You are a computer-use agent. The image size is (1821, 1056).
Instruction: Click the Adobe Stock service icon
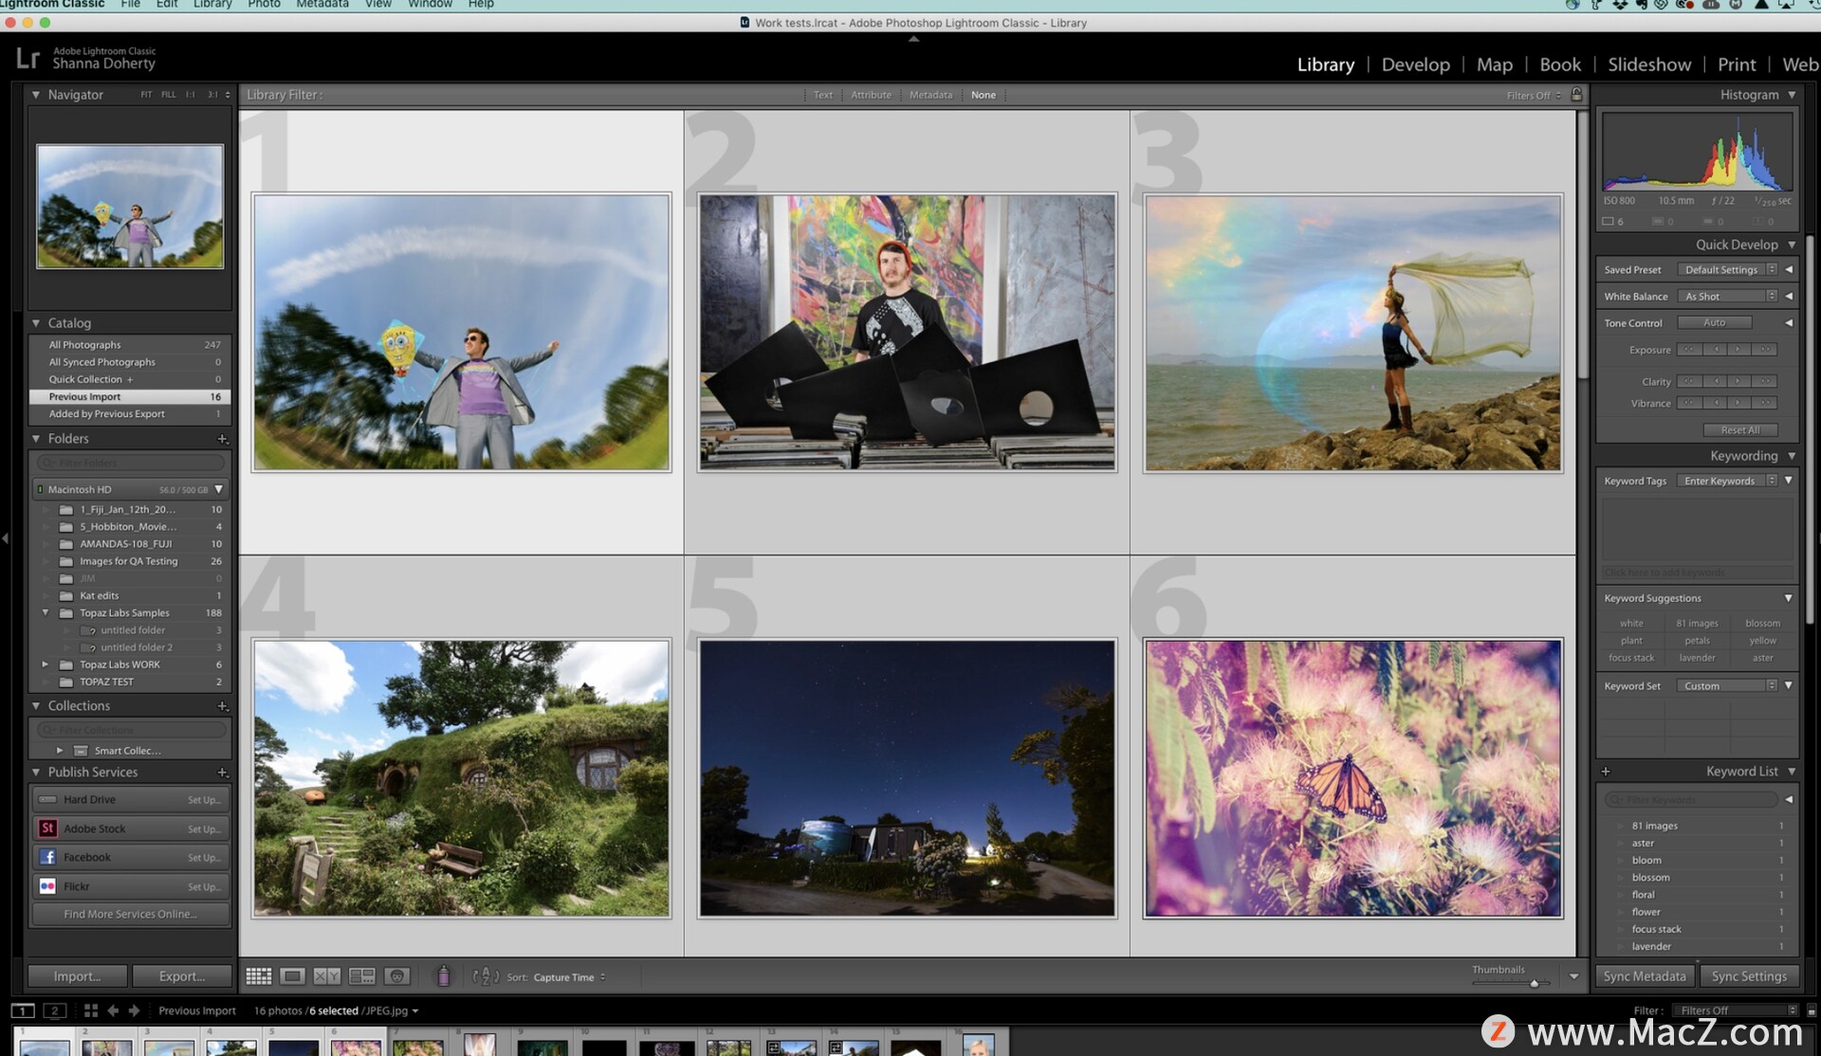coord(47,828)
